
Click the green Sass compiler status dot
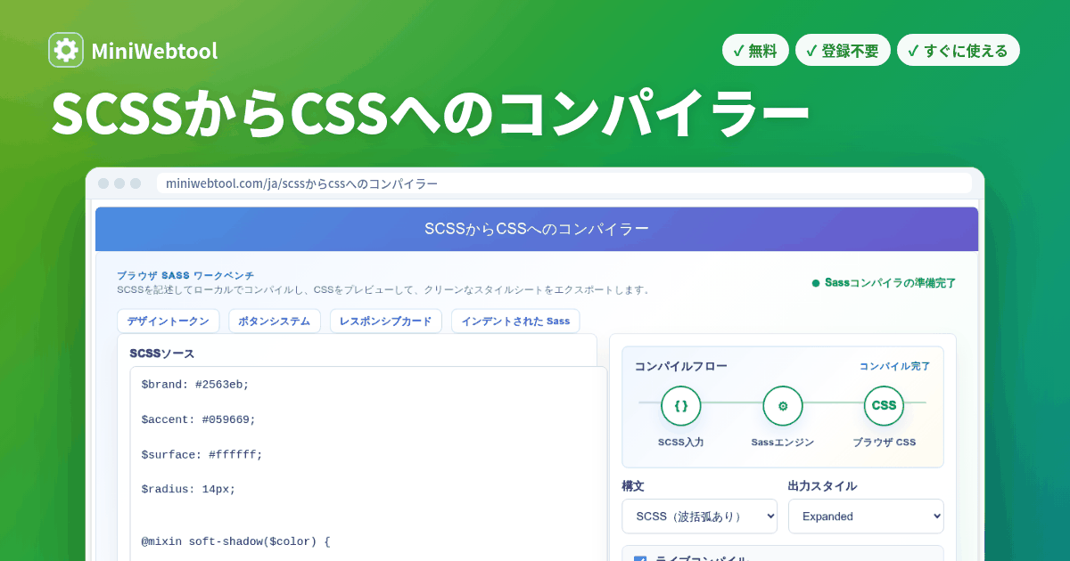pos(815,283)
